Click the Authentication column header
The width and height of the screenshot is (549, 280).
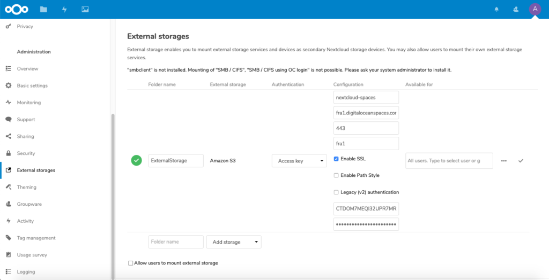pos(288,84)
